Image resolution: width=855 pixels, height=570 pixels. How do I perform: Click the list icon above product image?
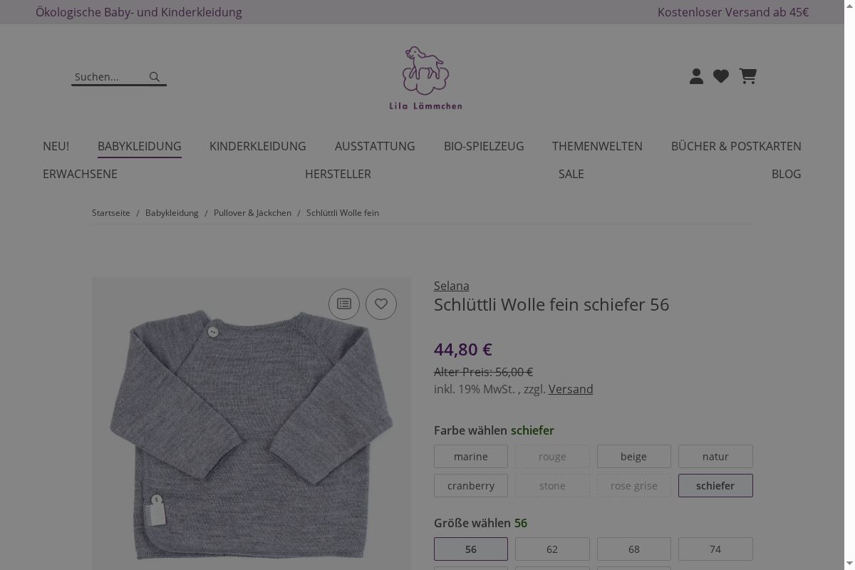344,304
